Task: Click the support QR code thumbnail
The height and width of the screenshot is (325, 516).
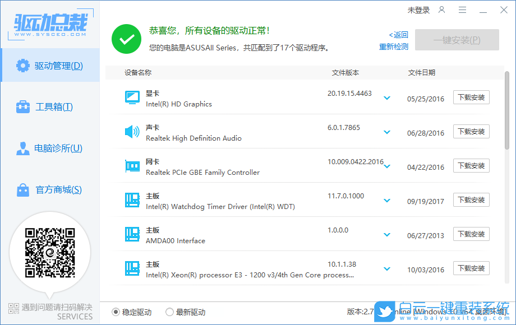Action: tap(50, 253)
